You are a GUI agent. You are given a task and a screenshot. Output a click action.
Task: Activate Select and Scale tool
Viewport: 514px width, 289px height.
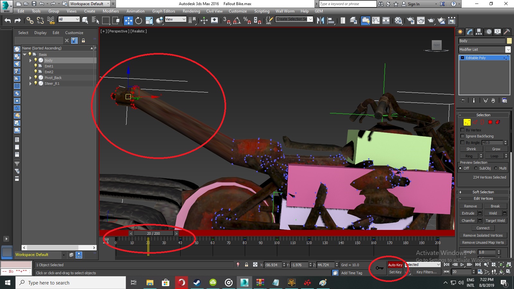[x=149, y=21]
